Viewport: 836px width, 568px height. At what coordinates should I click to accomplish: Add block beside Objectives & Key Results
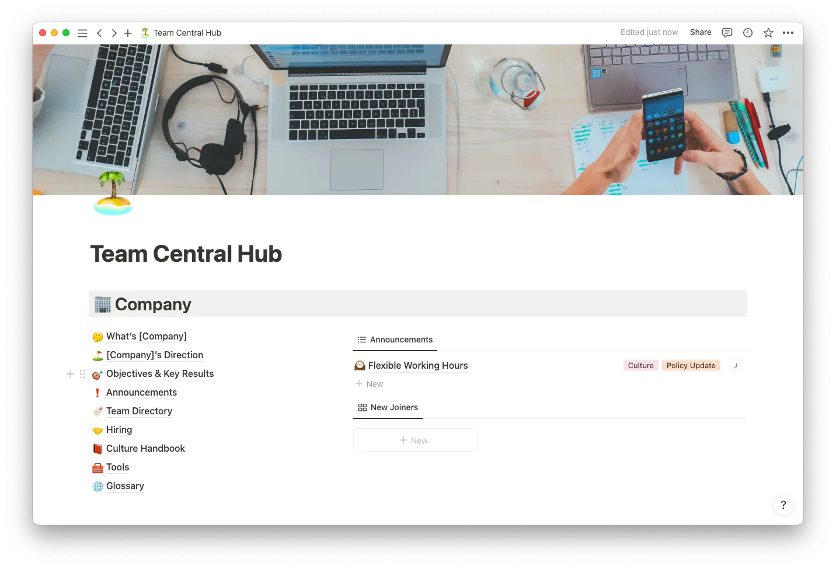click(x=70, y=374)
